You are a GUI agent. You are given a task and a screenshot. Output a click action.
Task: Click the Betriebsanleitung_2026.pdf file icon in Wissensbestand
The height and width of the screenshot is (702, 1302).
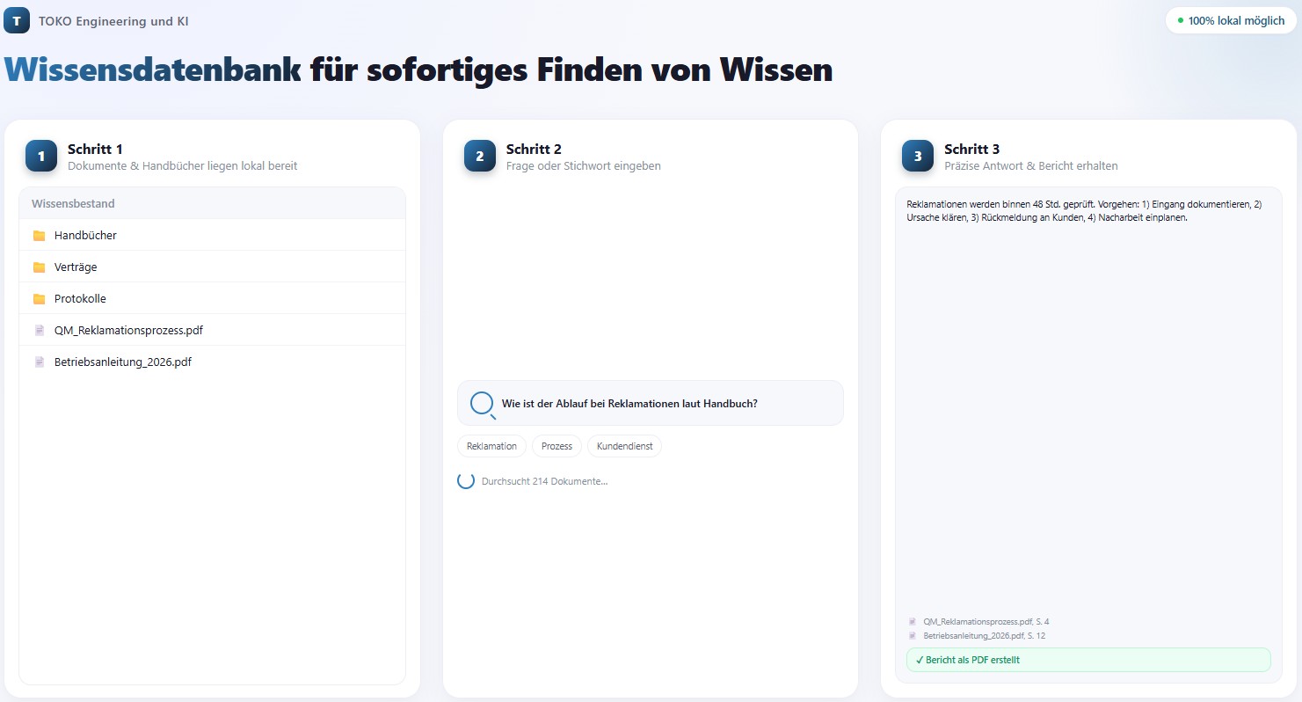pos(39,362)
